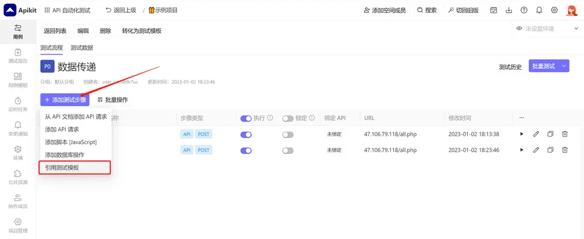Open 变更通知 bell in the sidebar
Screen dimensions: 584x239
pos(18,129)
